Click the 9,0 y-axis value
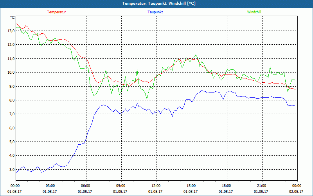 click(12, 86)
